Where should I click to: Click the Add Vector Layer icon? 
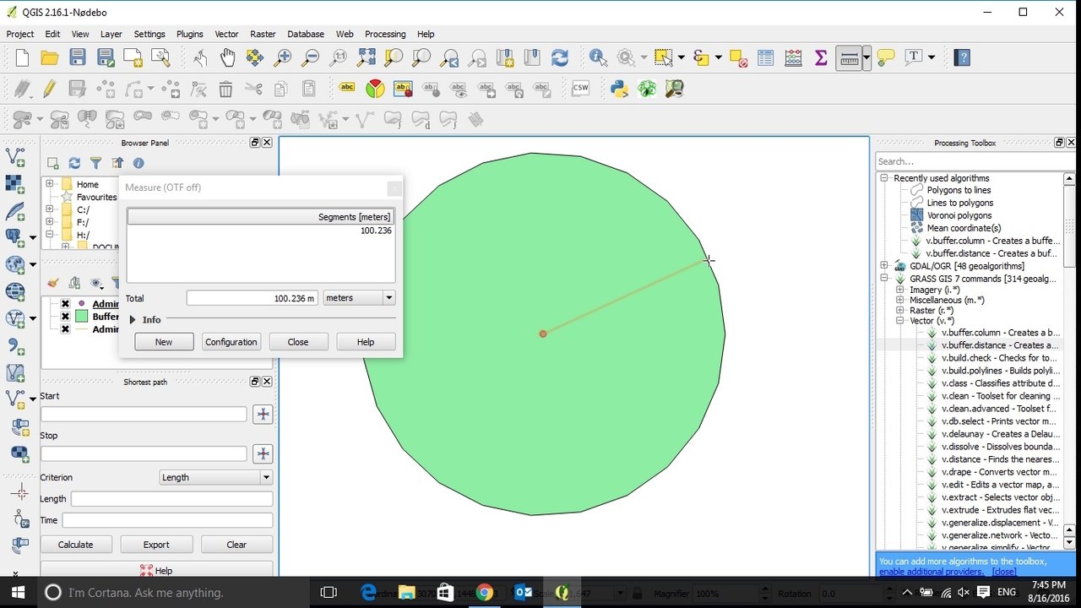pos(15,156)
